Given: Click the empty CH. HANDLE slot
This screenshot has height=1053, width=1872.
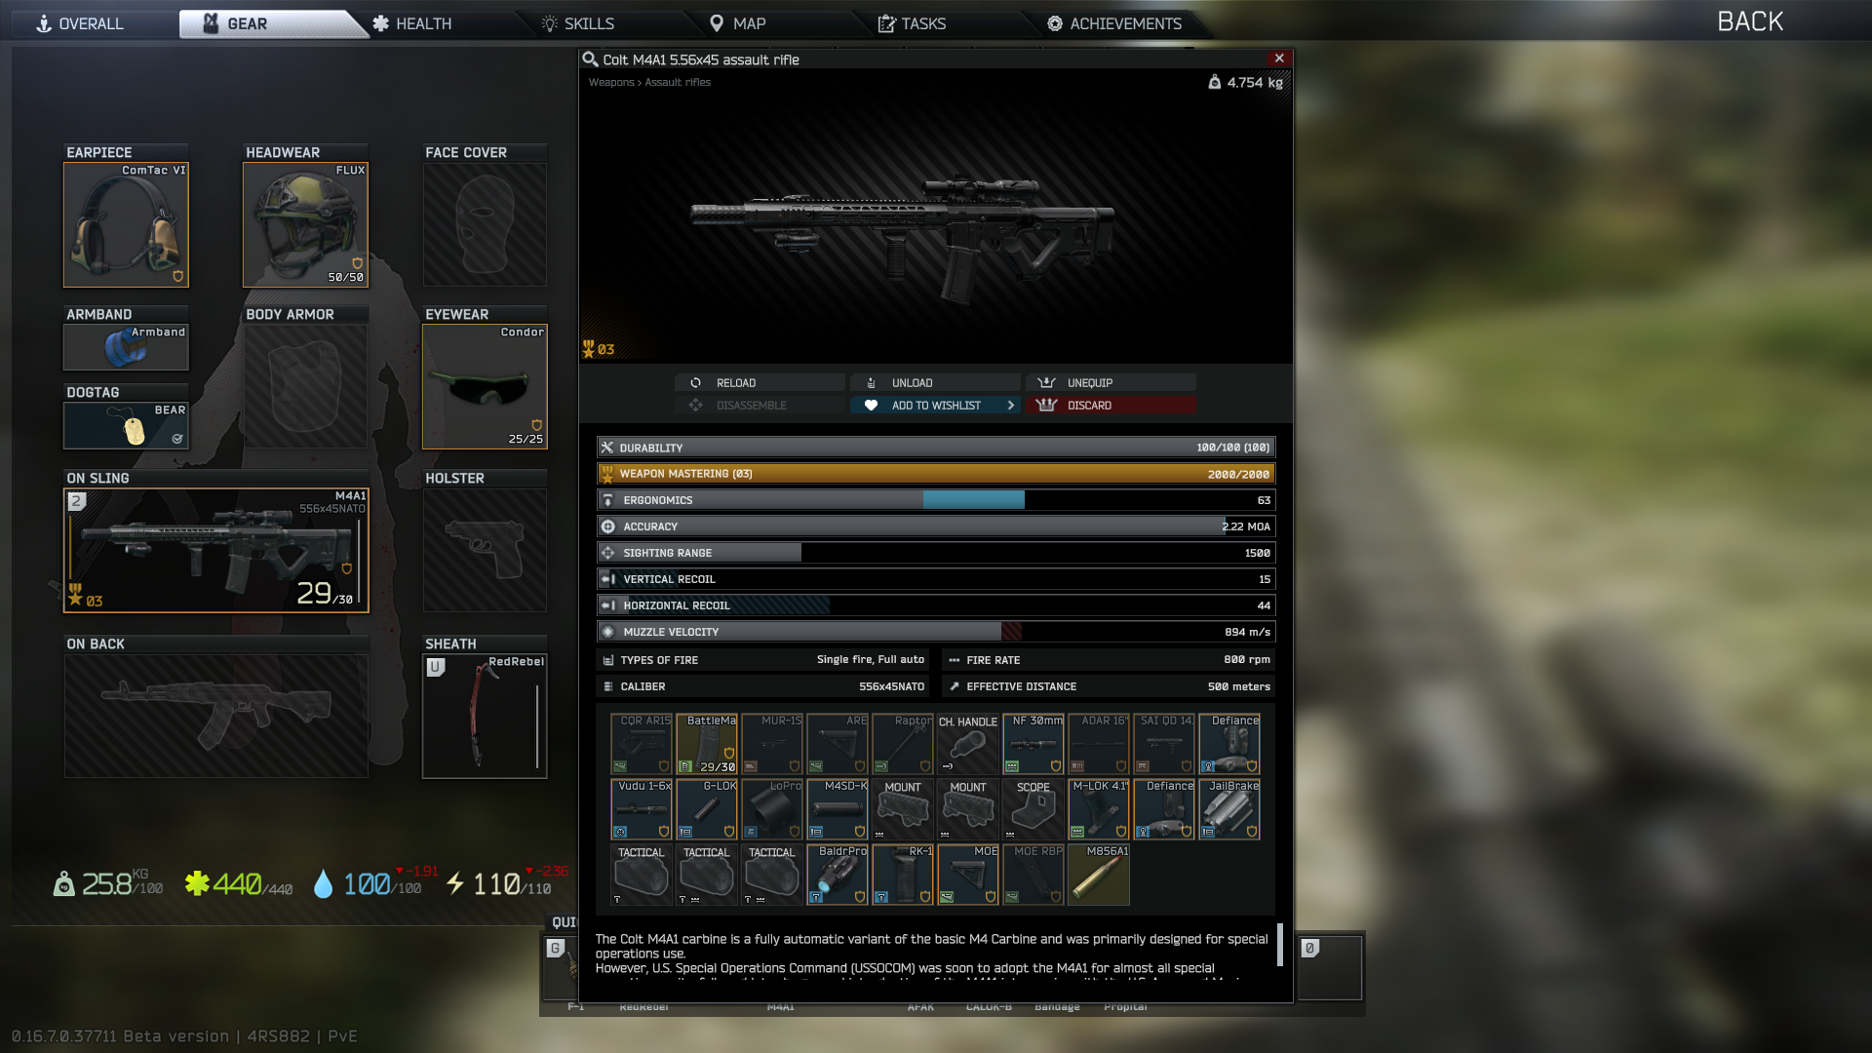Looking at the screenshot, I should coord(968,744).
